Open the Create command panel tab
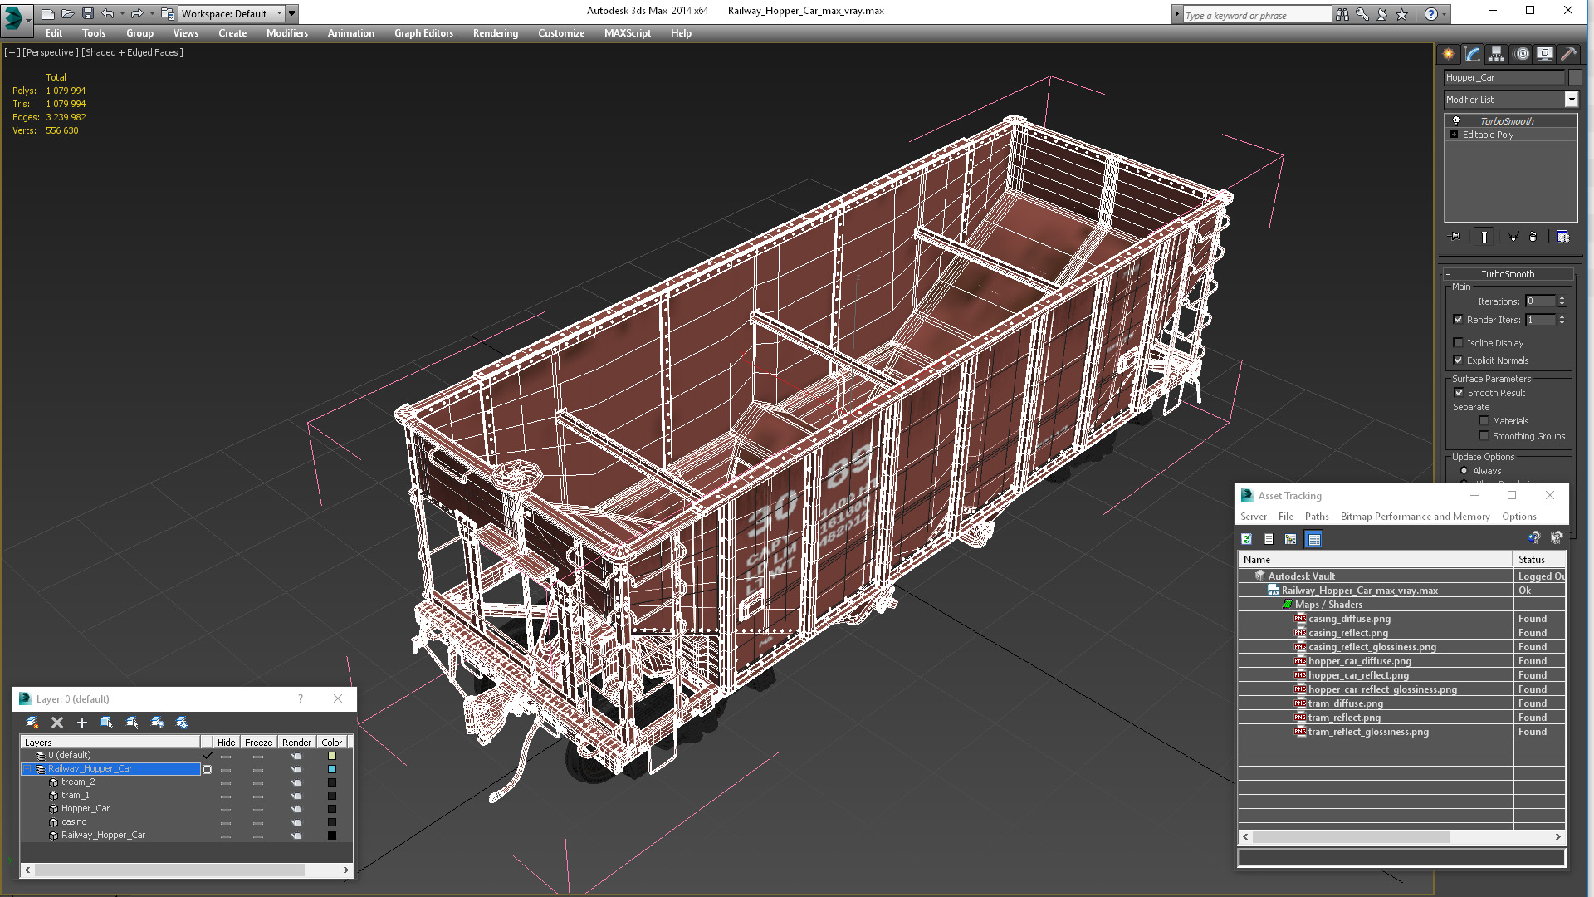The image size is (1594, 897). (1449, 54)
